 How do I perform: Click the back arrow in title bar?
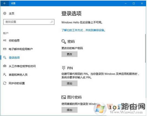point(5,3)
